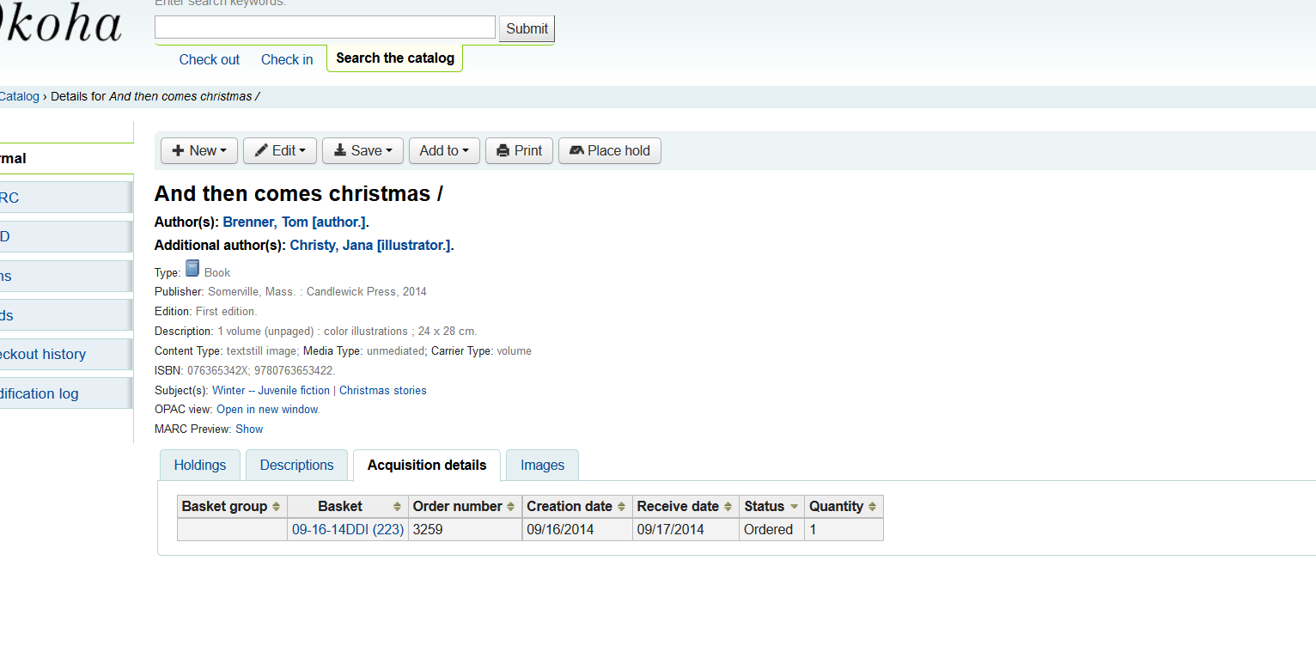Sort table by Receive date arrows

[728, 507]
